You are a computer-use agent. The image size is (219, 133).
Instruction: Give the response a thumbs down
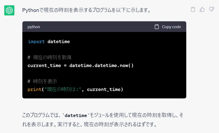click(x=212, y=9)
